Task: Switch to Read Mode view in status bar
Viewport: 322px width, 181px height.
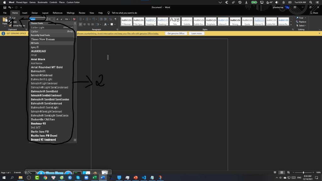Action: 275,173
